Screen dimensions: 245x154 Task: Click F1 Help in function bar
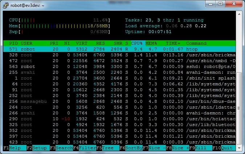pyautogui.click(x=15, y=148)
